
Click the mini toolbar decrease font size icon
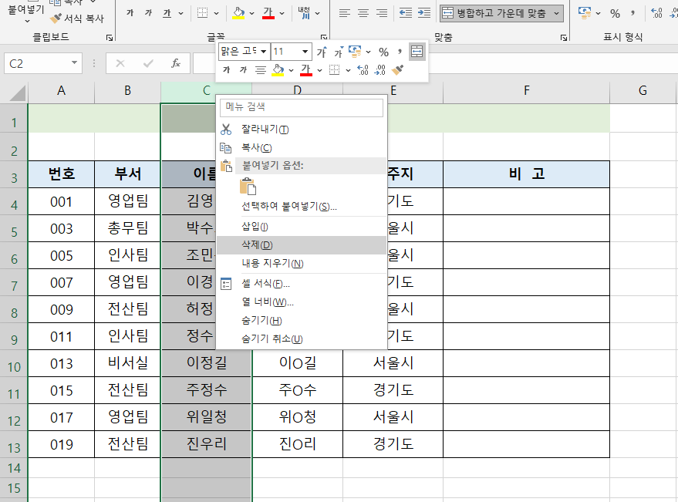coord(339,52)
